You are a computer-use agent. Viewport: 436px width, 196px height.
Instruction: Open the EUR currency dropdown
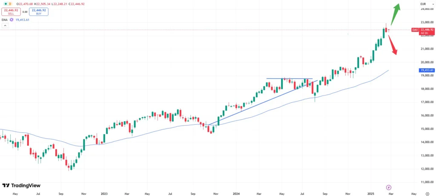click(423, 4)
